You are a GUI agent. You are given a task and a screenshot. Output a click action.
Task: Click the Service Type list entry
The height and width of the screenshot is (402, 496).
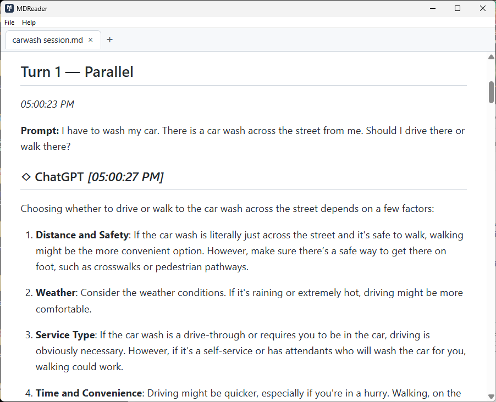(65, 334)
